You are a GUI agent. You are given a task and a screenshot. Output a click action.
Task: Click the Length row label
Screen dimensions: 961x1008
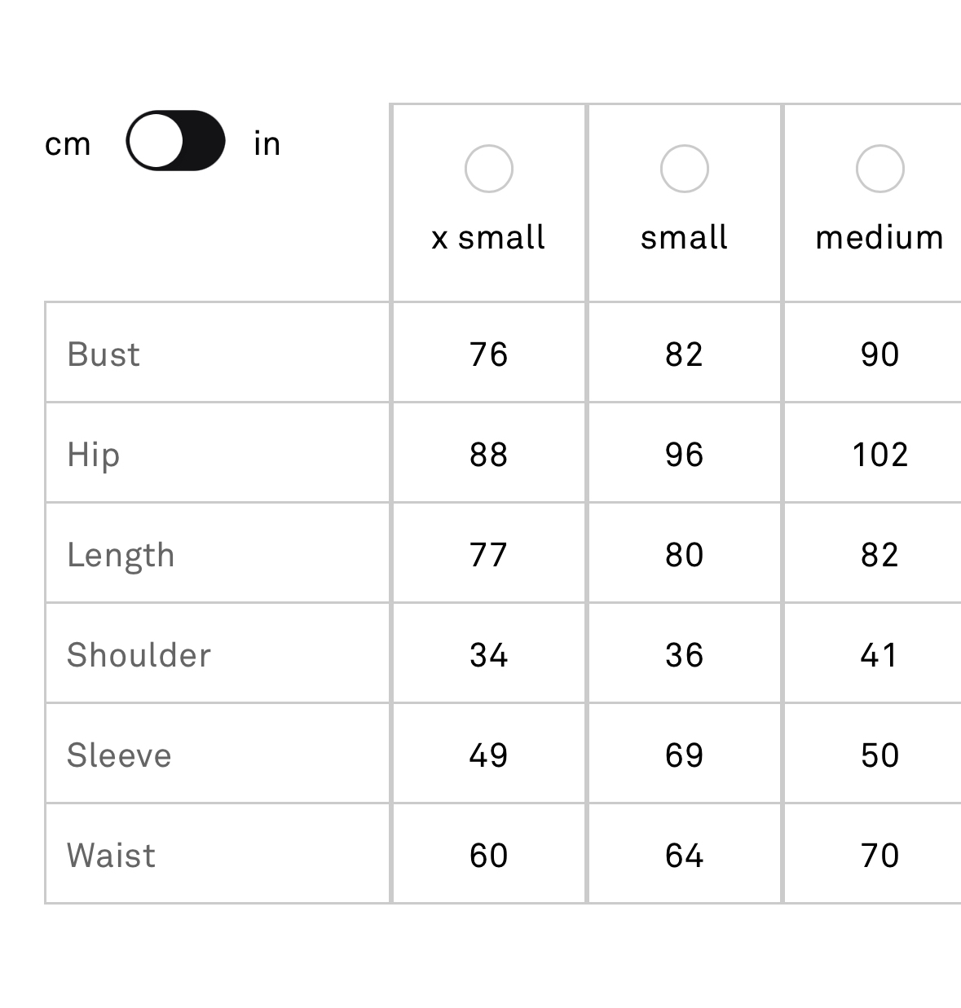[121, 556]
